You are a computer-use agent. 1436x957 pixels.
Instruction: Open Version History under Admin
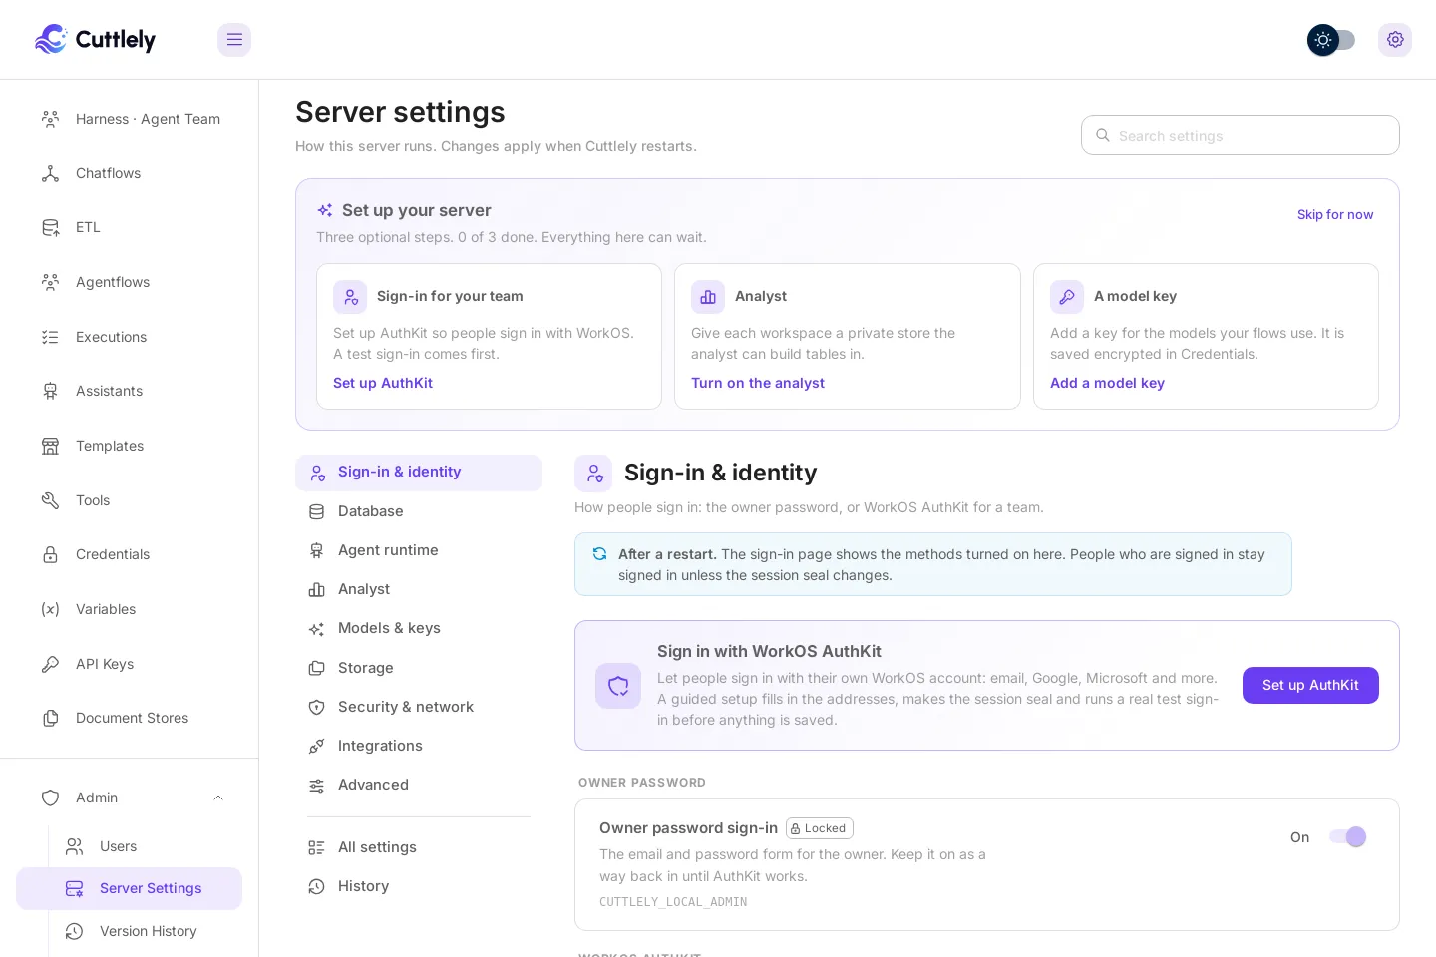click(130, 931)
